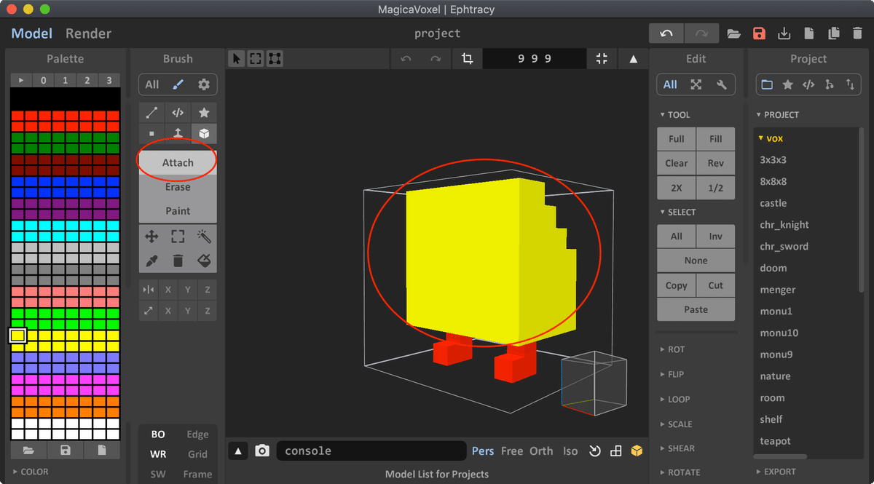Activate the magic wand Region Select tool
The image size is (874, 484).
click(204, 236)
